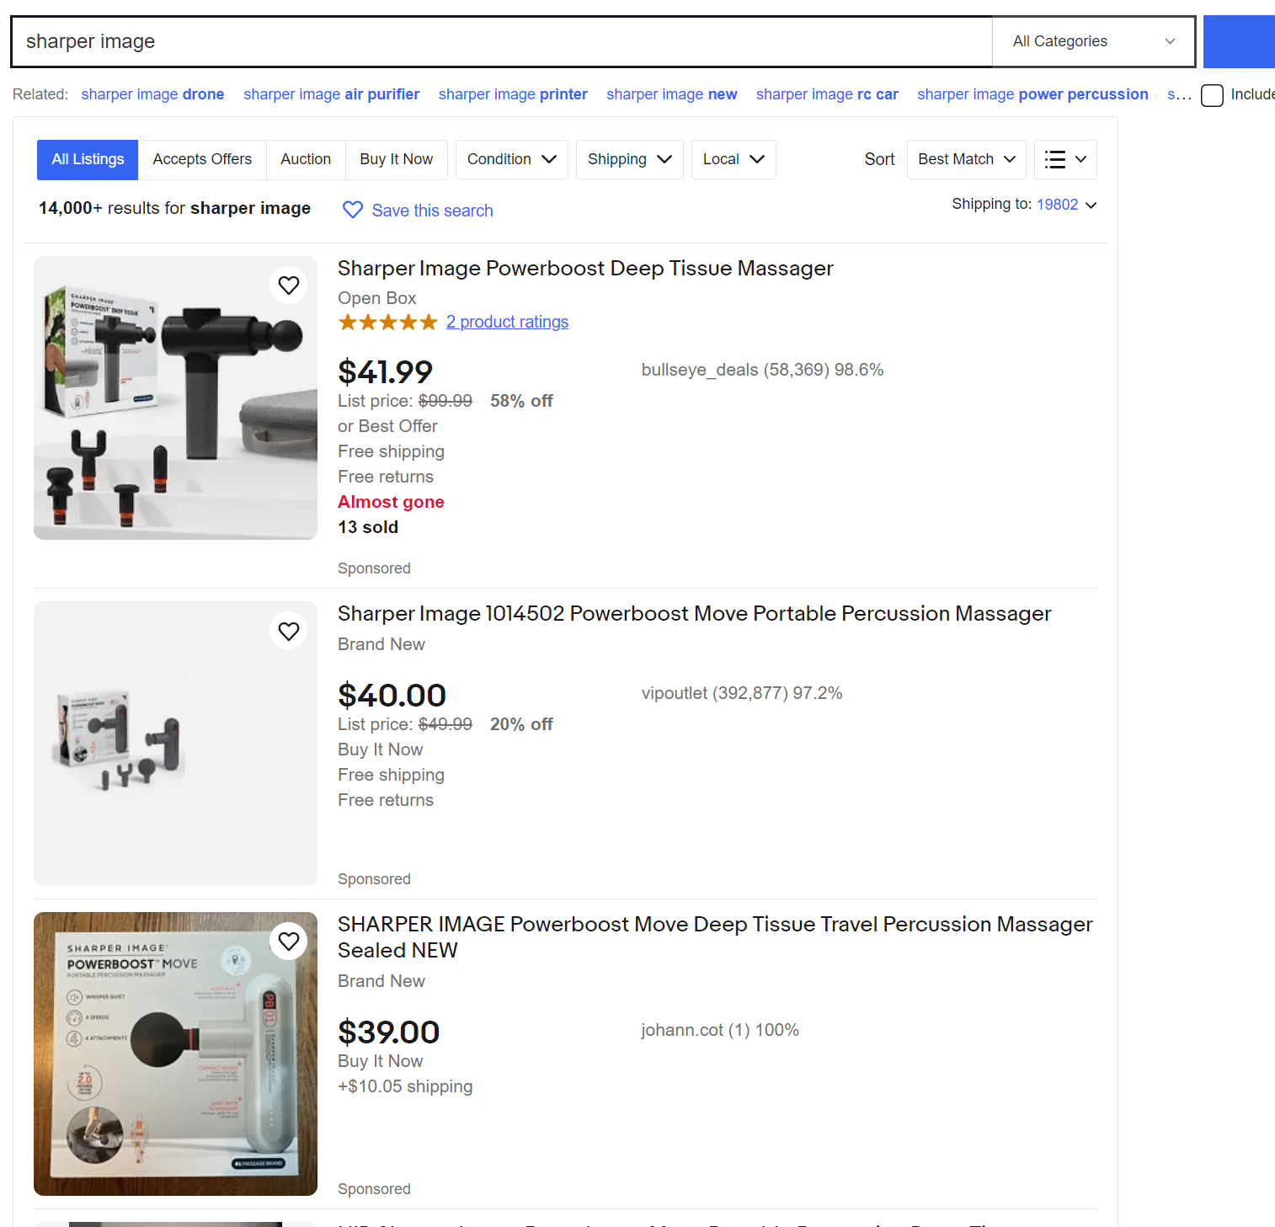Click Save this search link

point(433,211)
